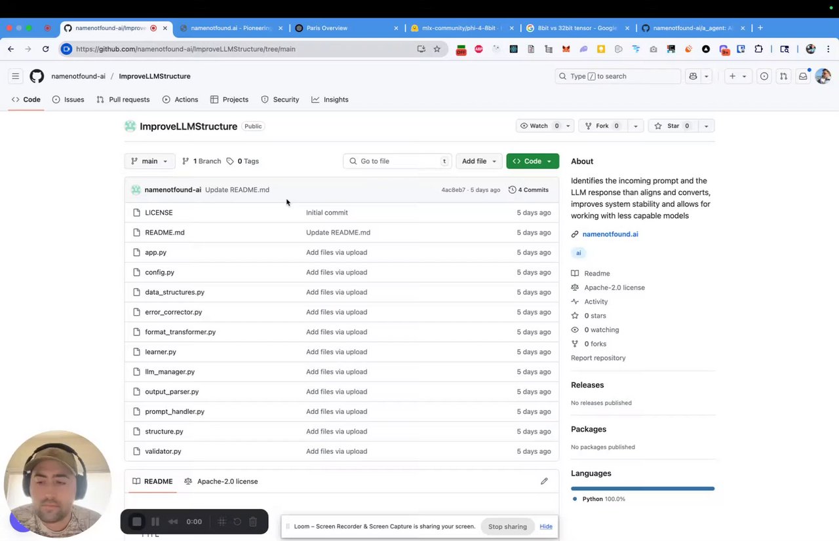Open the Actions tab
The width and height of the screenshot is (839, 541).
[x=180, y=100]
